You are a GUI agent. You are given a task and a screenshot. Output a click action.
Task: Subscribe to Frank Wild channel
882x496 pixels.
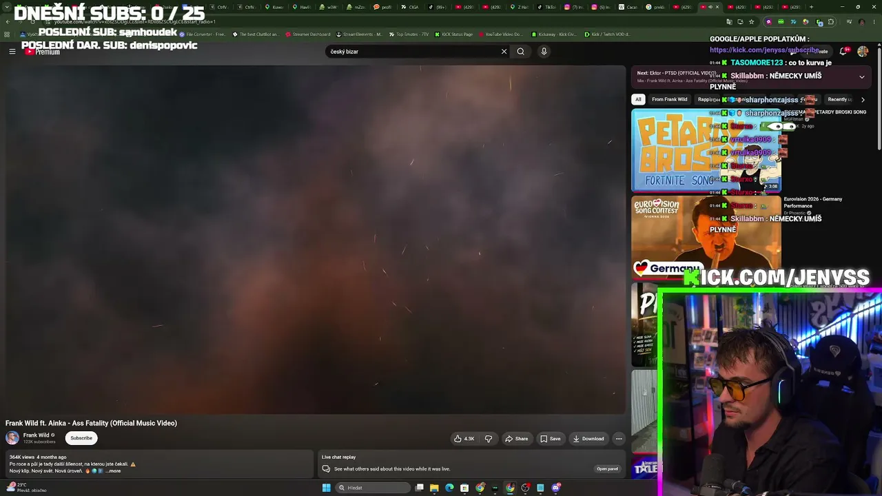(x=81, y=438)
